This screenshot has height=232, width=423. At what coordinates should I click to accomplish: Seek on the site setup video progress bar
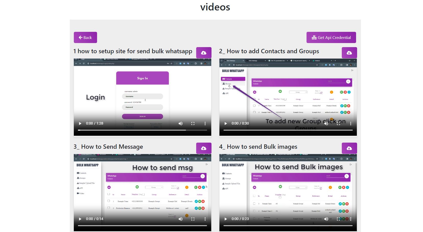click(x=143, y=130)
